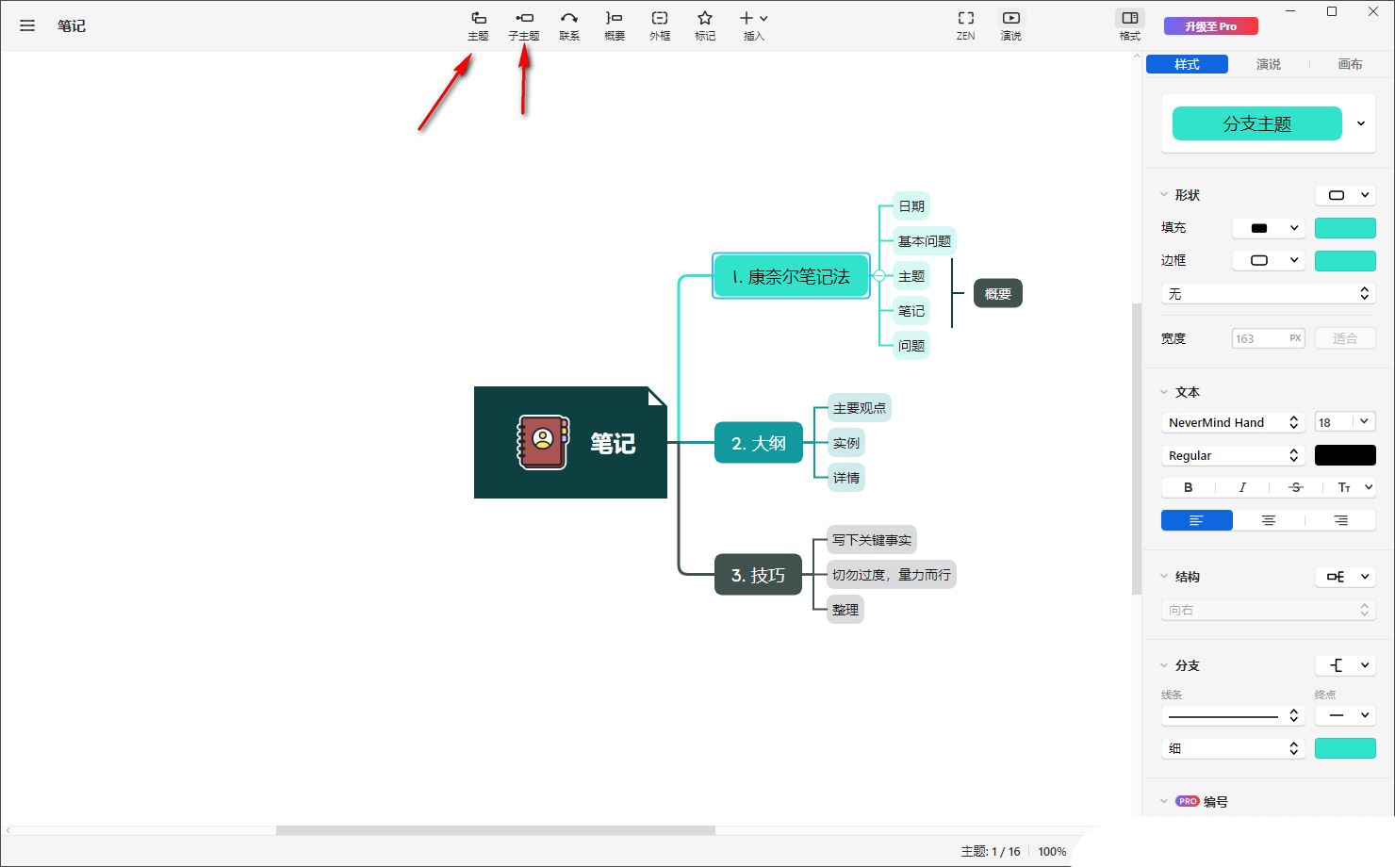Collapse the 康奈尔笔记法 branch circle toggle
The height and width of the screenshot is (867, 1395).
pyautogui.click(x=878, y=276)
